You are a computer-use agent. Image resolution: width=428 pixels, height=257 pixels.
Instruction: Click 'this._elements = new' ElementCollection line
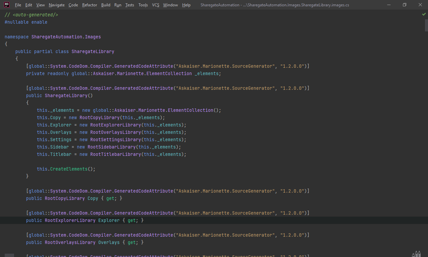click(x=129, y=110)
